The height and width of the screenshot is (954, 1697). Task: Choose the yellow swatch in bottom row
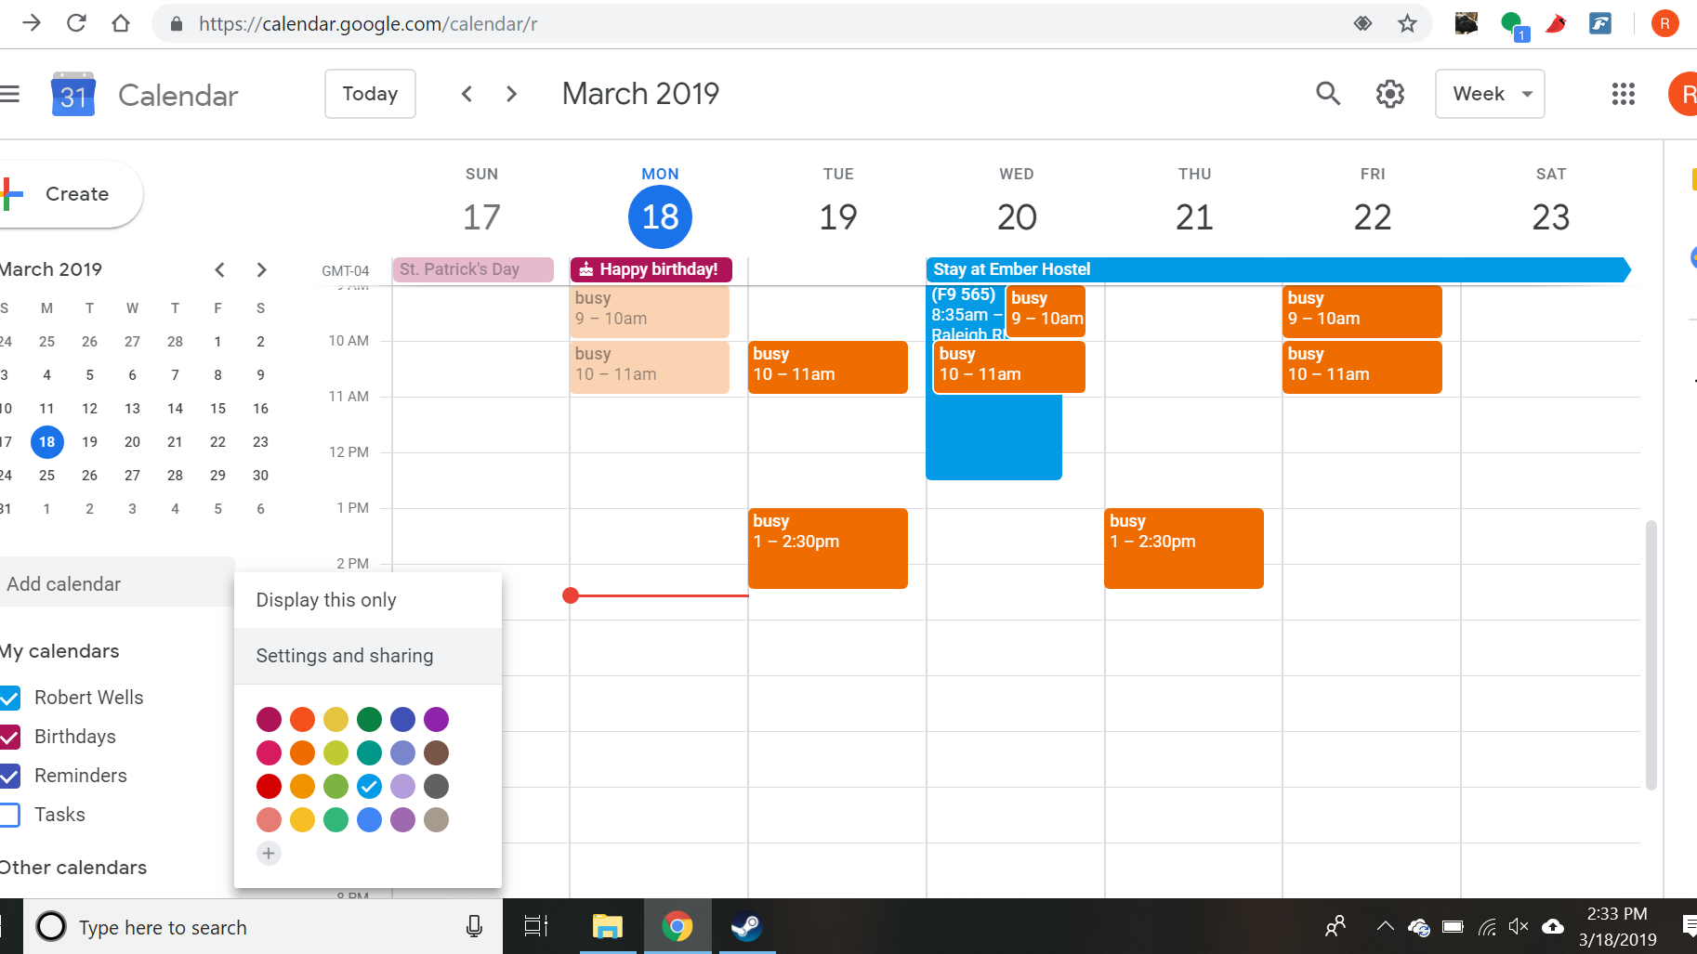[302, 819]
